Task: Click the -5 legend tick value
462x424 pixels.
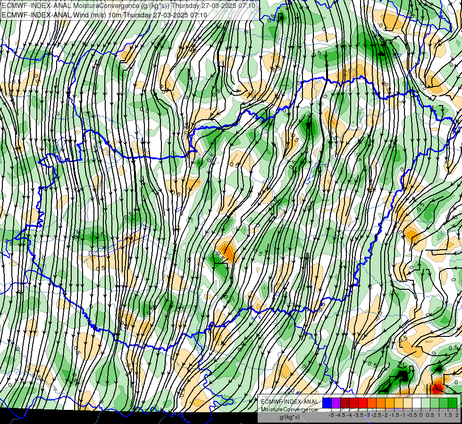Action: point(331,415)
